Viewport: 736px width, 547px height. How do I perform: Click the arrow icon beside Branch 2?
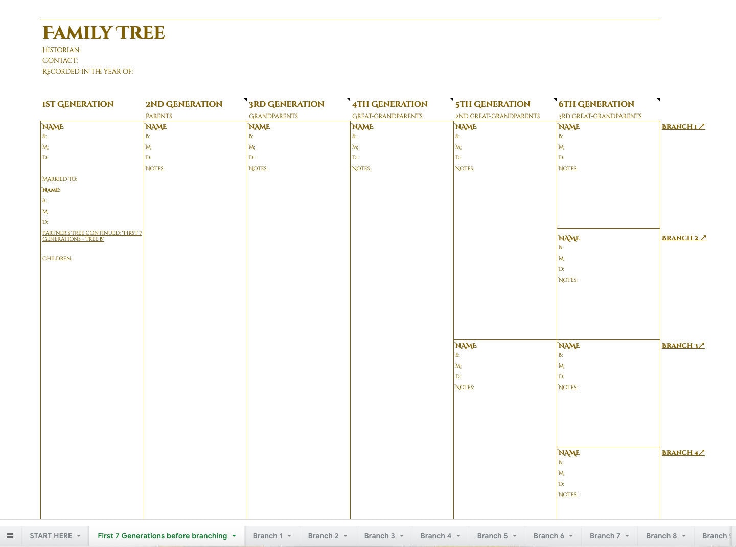pyautogui.click(x=703, y=237)
